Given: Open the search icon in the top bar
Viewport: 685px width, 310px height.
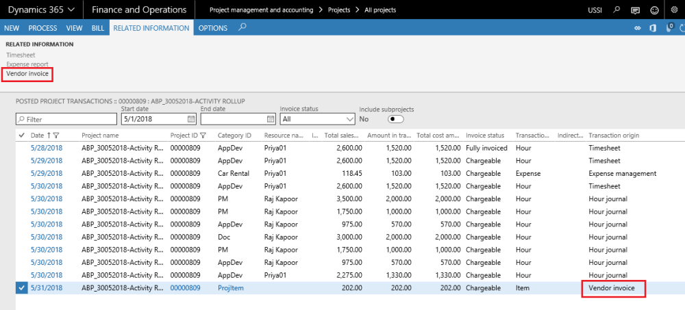Looking at the screenshot, I should 616,10.
